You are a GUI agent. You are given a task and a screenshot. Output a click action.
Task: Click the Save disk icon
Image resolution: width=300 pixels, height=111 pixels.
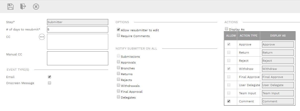coord(10,7)
